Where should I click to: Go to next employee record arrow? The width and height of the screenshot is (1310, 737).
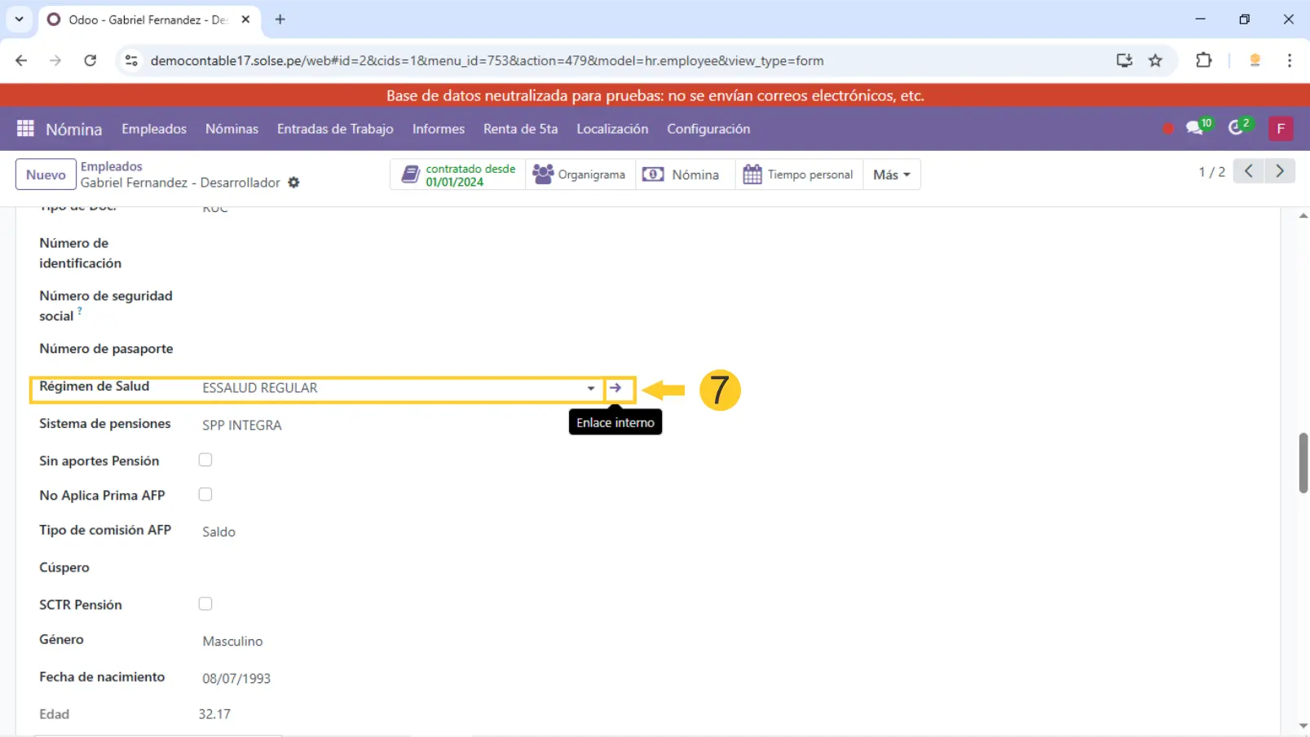click(1280, 171)
